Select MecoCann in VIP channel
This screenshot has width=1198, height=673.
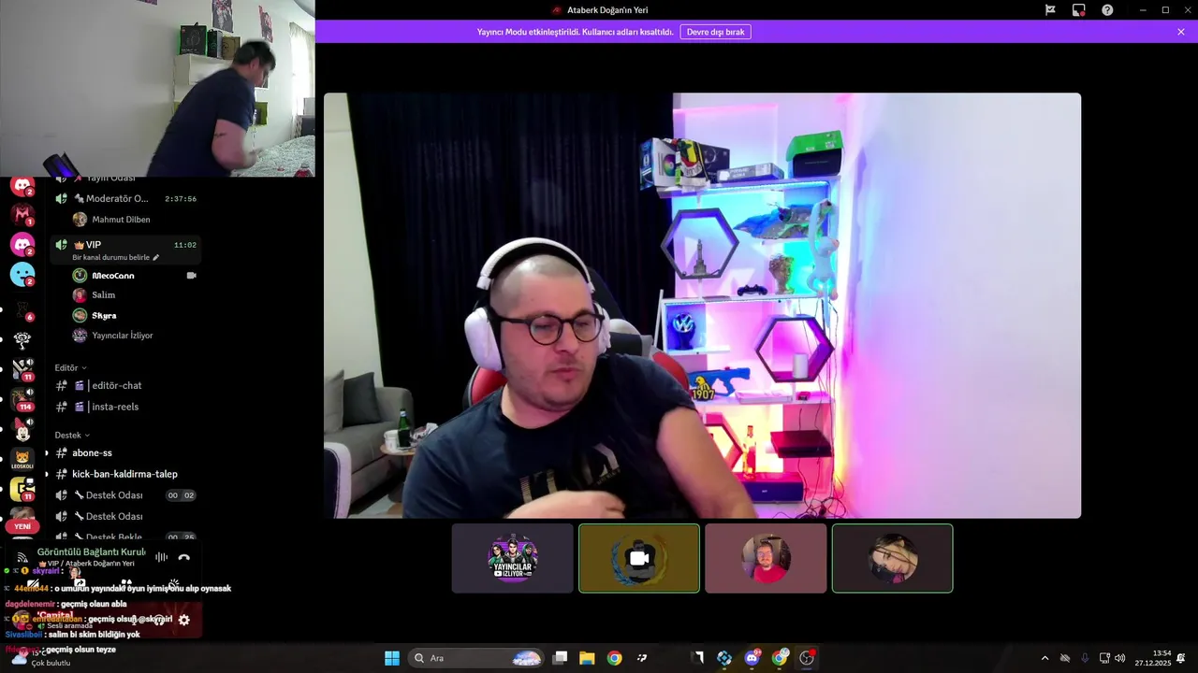coord(112,276)
